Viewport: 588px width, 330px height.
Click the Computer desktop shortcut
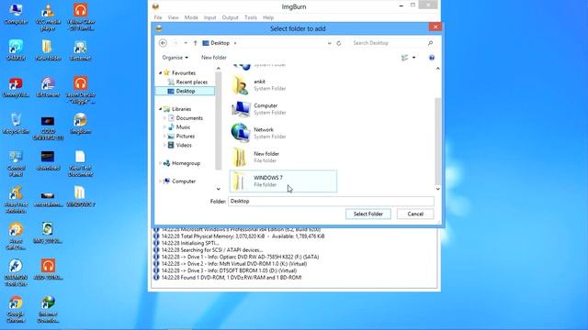[16, 15]
